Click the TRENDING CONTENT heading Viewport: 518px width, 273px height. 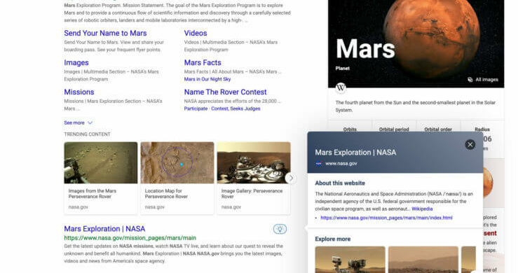coord(87,134)
